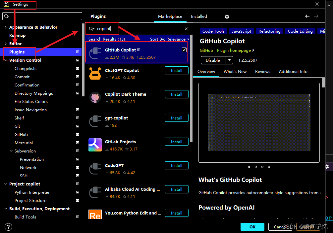The width and height of the screenshot is (333, 233).
Task: Open the GitHub vendor link
Action: (x=206, y=50)
